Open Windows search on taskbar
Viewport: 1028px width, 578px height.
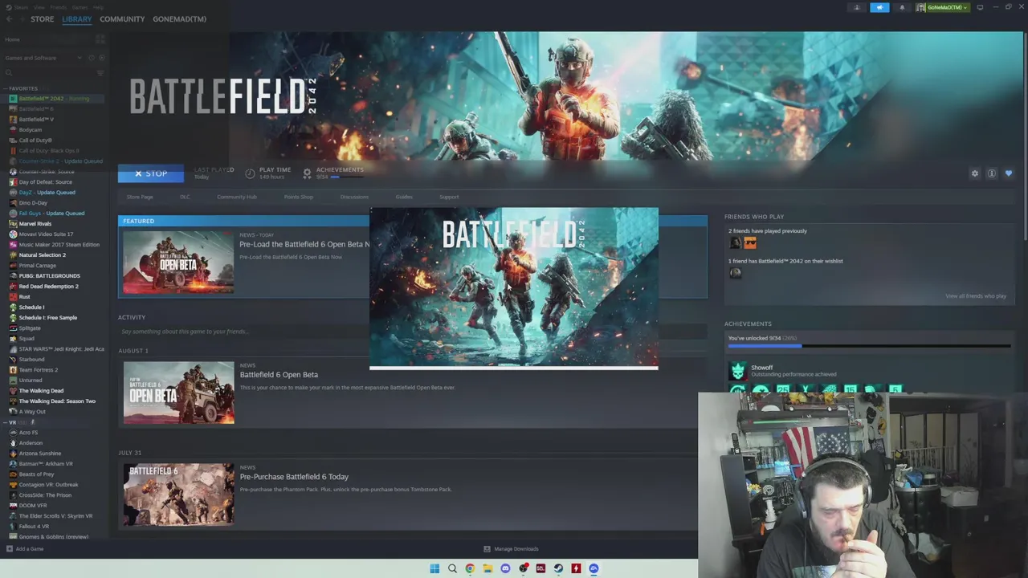coord(452,568)
